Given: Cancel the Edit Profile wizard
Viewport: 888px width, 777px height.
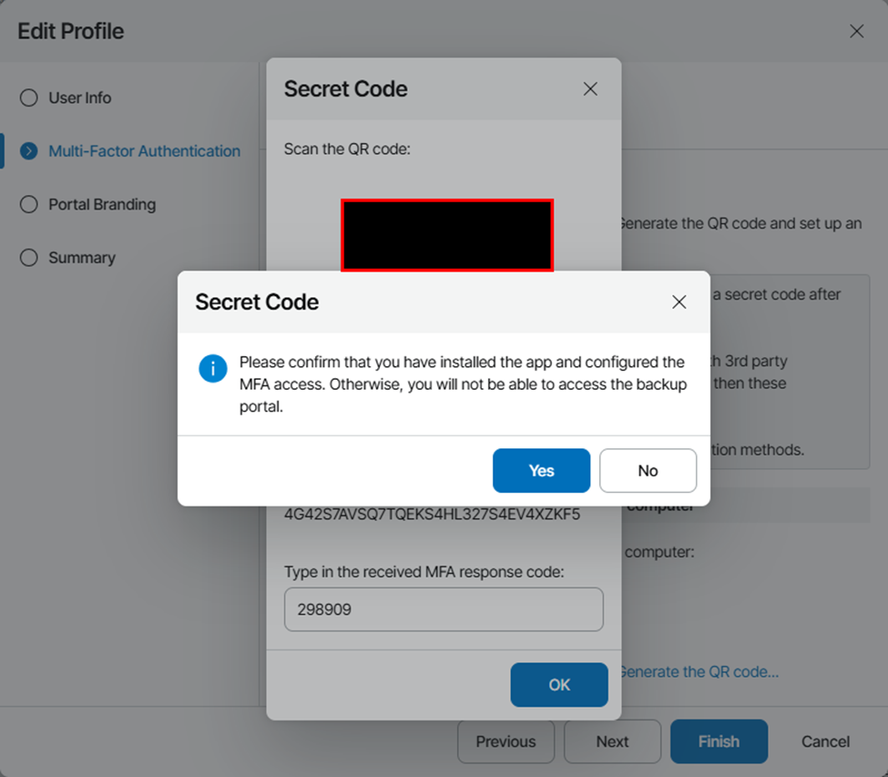Looking at the screenshot, I should [825, 741].
